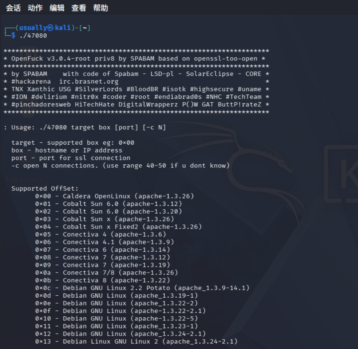Open the 查看 menu

pyautogui.click(x=79, y=8)
